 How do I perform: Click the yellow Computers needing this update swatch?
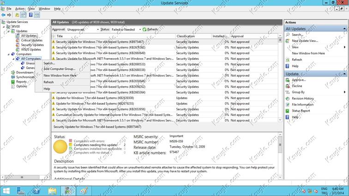(71, 145)
